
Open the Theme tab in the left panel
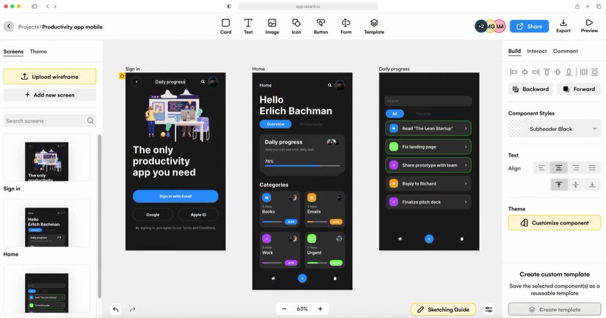pos(38,51)
